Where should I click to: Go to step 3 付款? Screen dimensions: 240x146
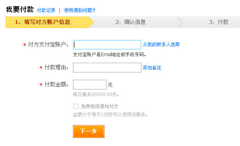point(219,22)
